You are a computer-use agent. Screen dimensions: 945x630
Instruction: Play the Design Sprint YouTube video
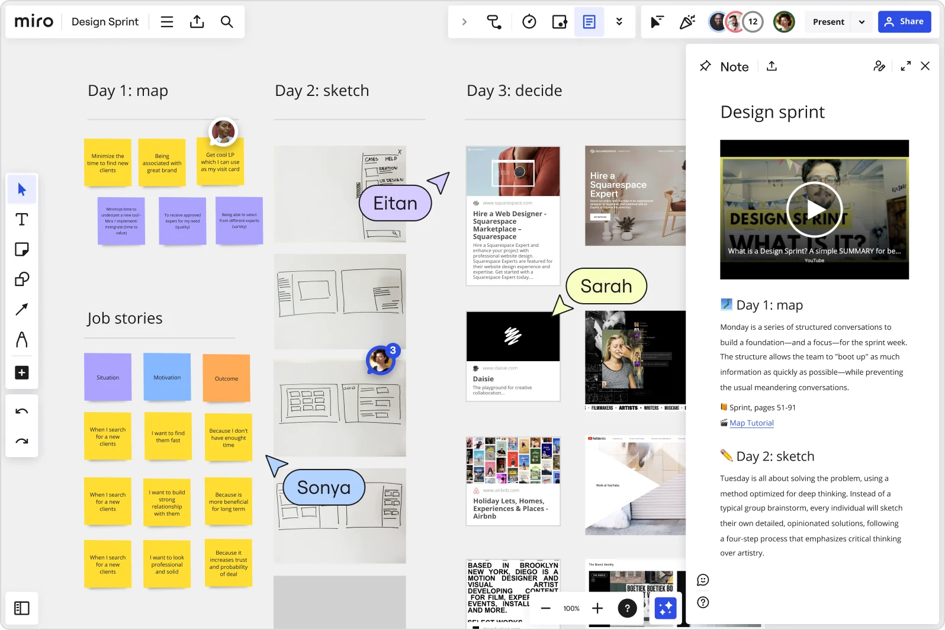tap(814, 210)
